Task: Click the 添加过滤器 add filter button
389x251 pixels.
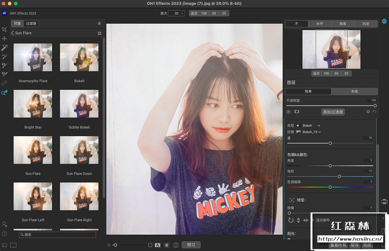Action: [333, 112]
